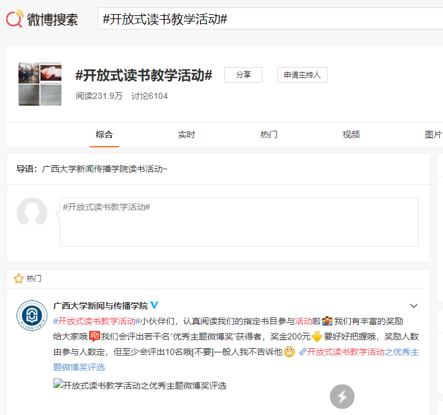Click the red 活动 keyword link in post
The width and height of the screenshot is (443, 415).
304,321
